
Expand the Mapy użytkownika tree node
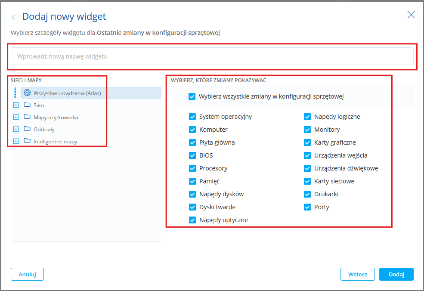[16, 117]
